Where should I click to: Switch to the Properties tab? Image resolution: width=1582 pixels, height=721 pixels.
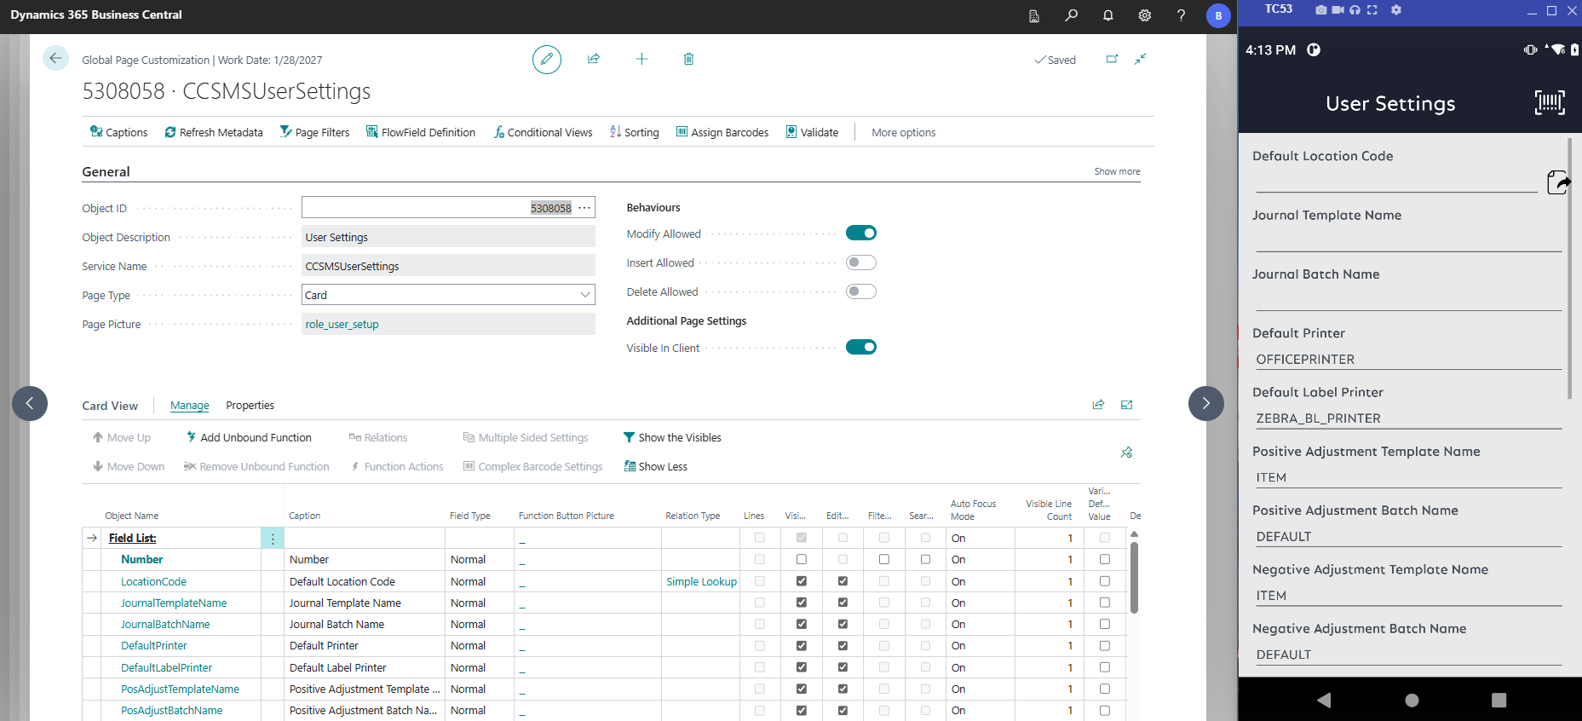[250, 406]
